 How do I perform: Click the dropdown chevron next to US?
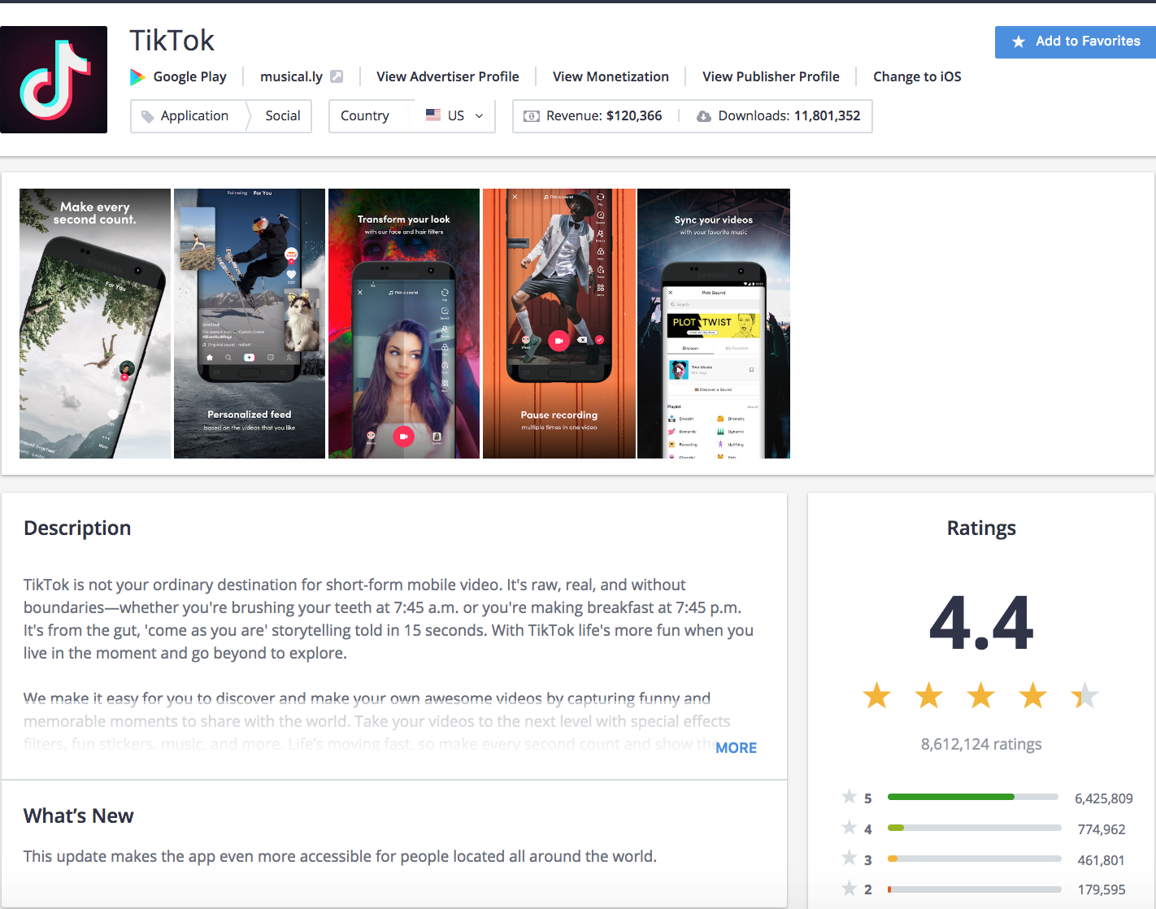(x=479, y=116)
